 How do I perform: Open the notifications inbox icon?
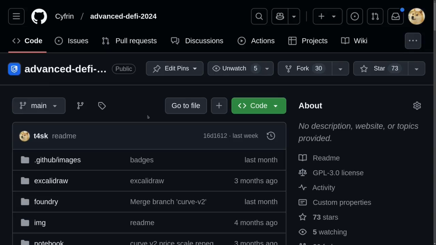pos(395,16)
